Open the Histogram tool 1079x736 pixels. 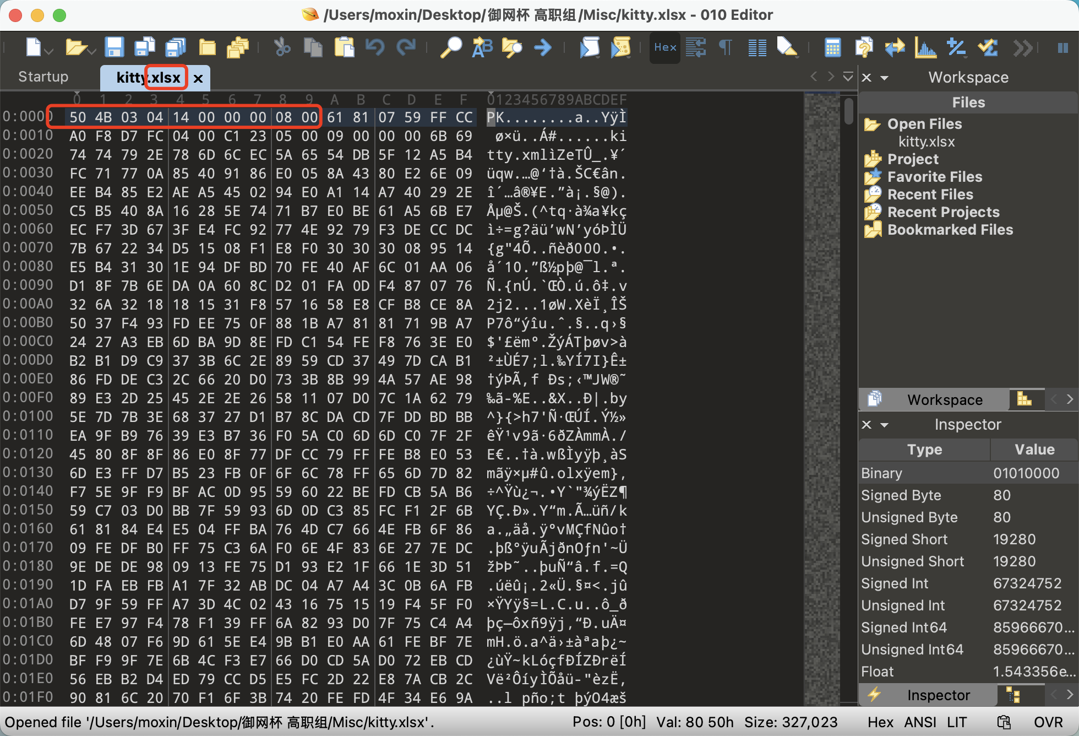pos(925,47)
